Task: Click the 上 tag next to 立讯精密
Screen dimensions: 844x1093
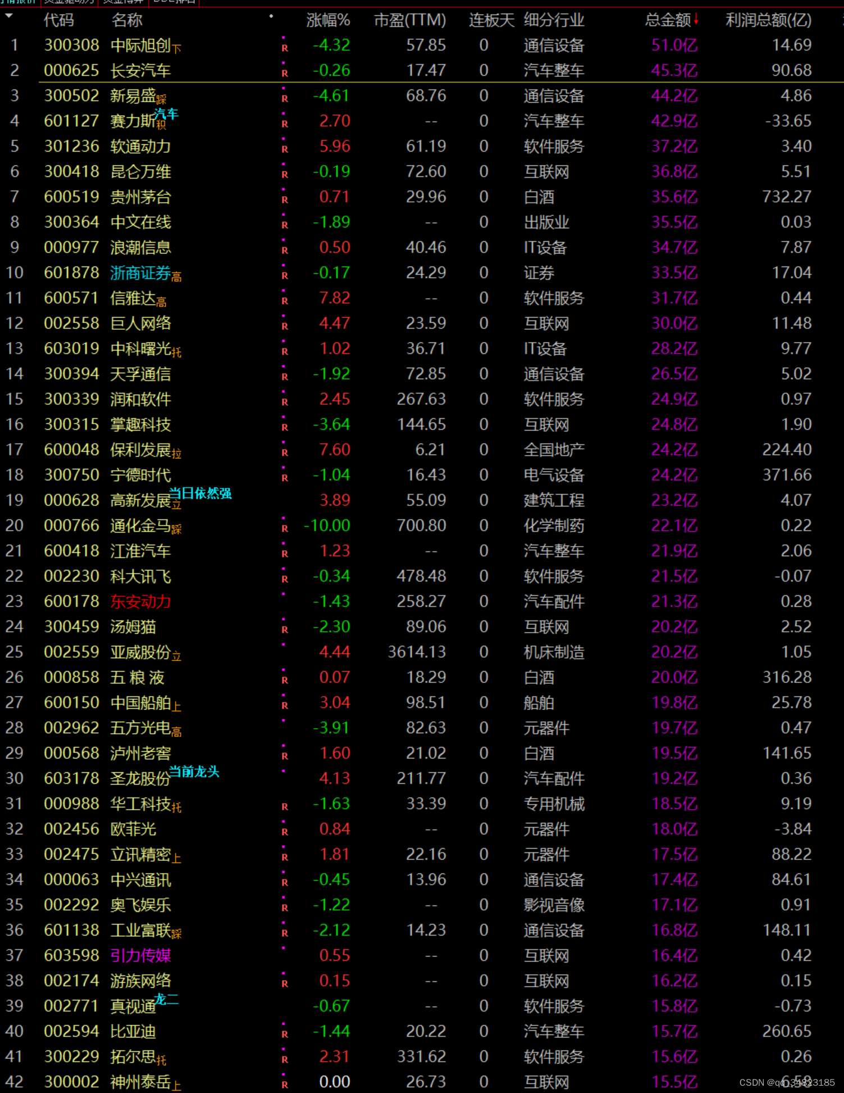Action: tap(176, 859)
